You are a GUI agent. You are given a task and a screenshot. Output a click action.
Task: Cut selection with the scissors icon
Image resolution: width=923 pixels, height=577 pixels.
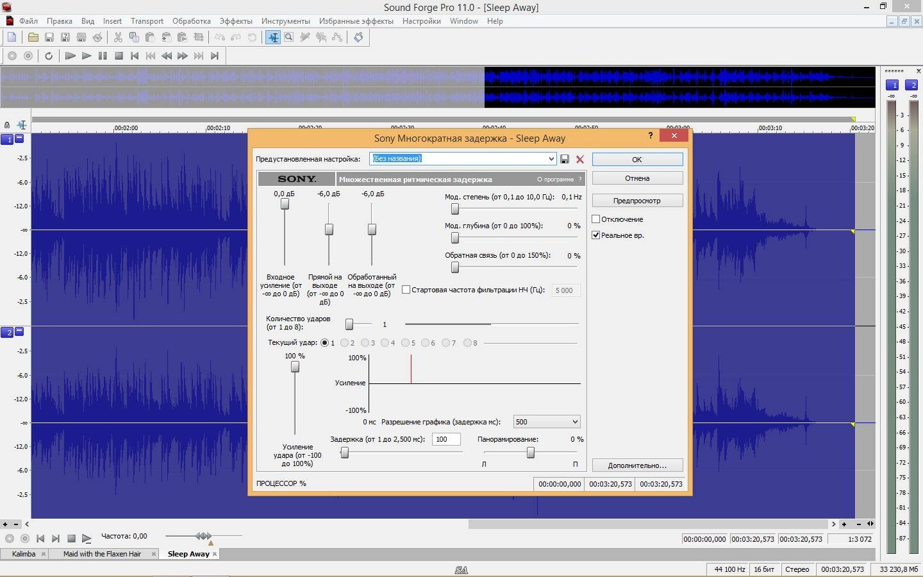click(x=118, y=37)
